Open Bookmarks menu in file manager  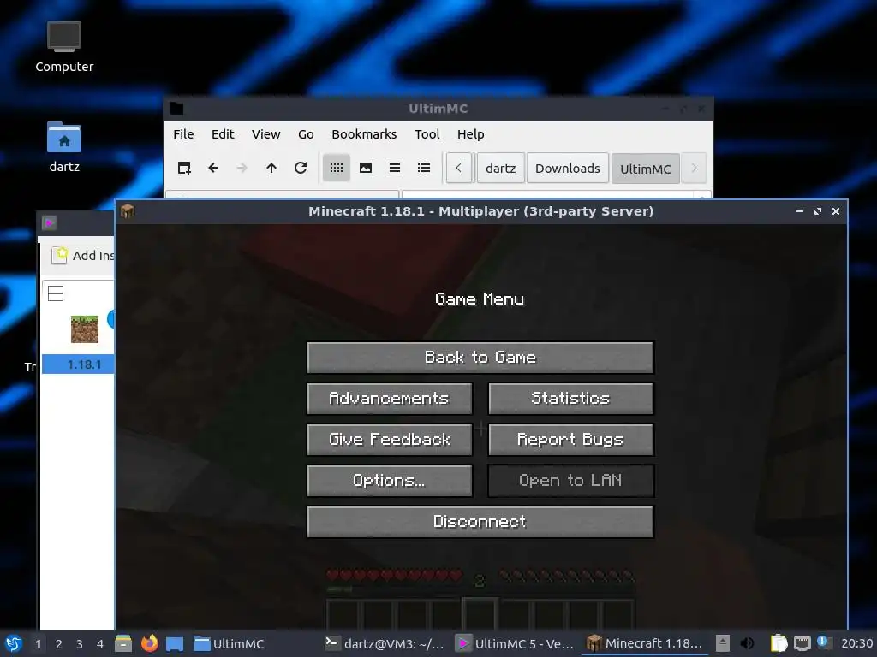364,134
